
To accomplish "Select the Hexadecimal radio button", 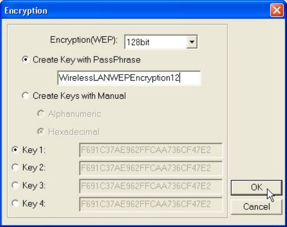I will [41, 132].
